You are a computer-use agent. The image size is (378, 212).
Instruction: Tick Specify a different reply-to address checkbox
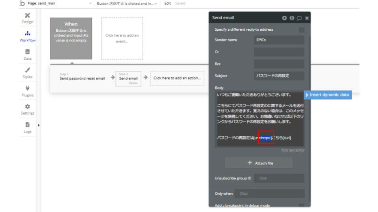pos(302,30)
